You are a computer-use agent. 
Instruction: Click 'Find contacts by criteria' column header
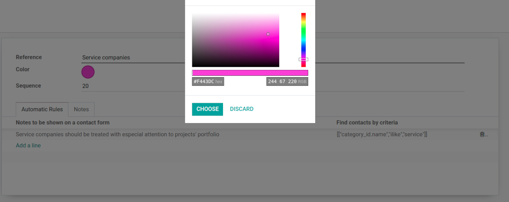pyautogui.click(x=367, y=123)
